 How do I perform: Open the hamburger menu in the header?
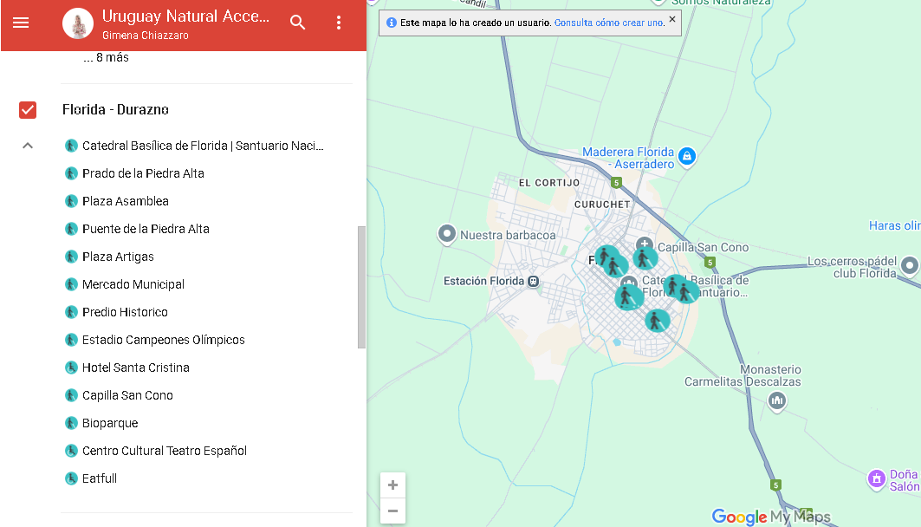pyautogui.click(x=21, y=23)
